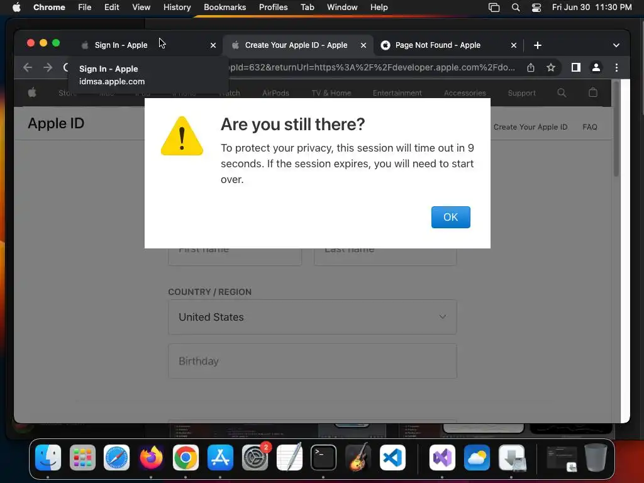Open App Store from the Dock

(x=220, y=458)
